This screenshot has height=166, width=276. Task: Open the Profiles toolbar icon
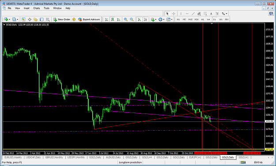tap(14, 19)
